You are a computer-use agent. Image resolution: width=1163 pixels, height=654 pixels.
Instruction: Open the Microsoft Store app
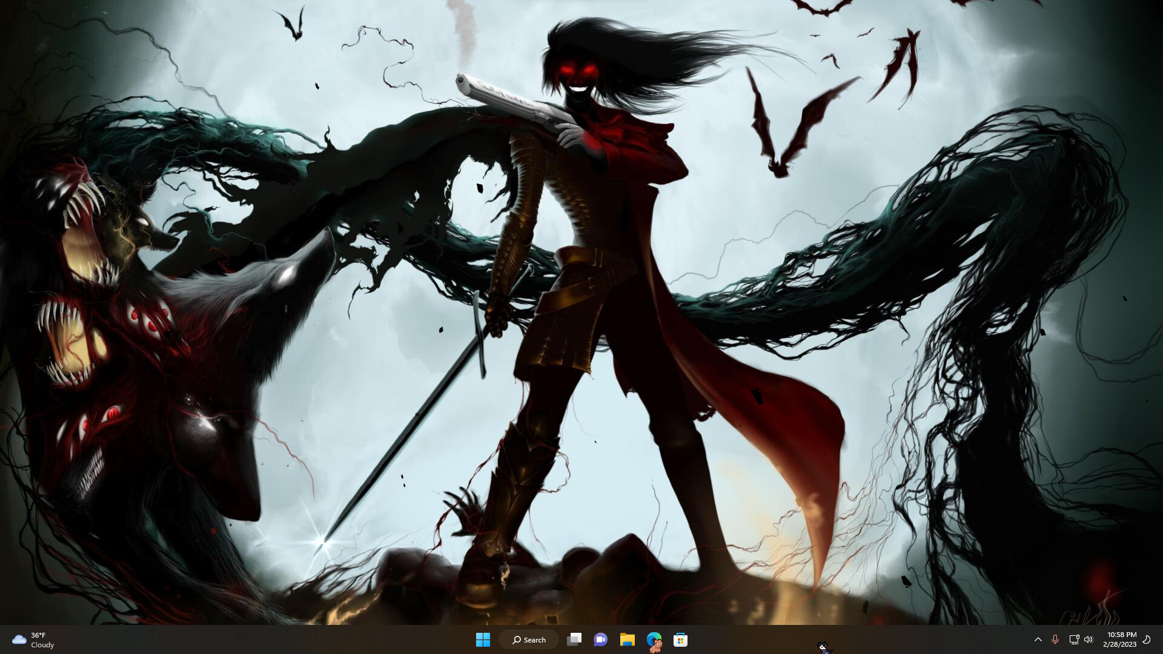coord(680,639)
